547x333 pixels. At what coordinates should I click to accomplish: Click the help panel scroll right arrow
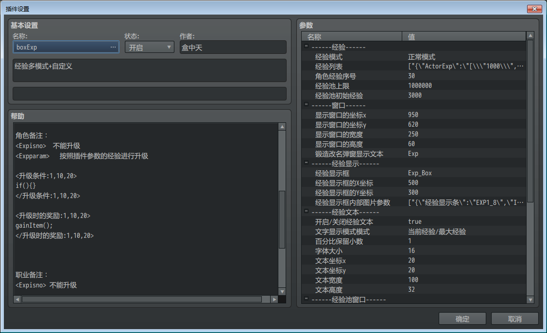[x=274, y=299]
